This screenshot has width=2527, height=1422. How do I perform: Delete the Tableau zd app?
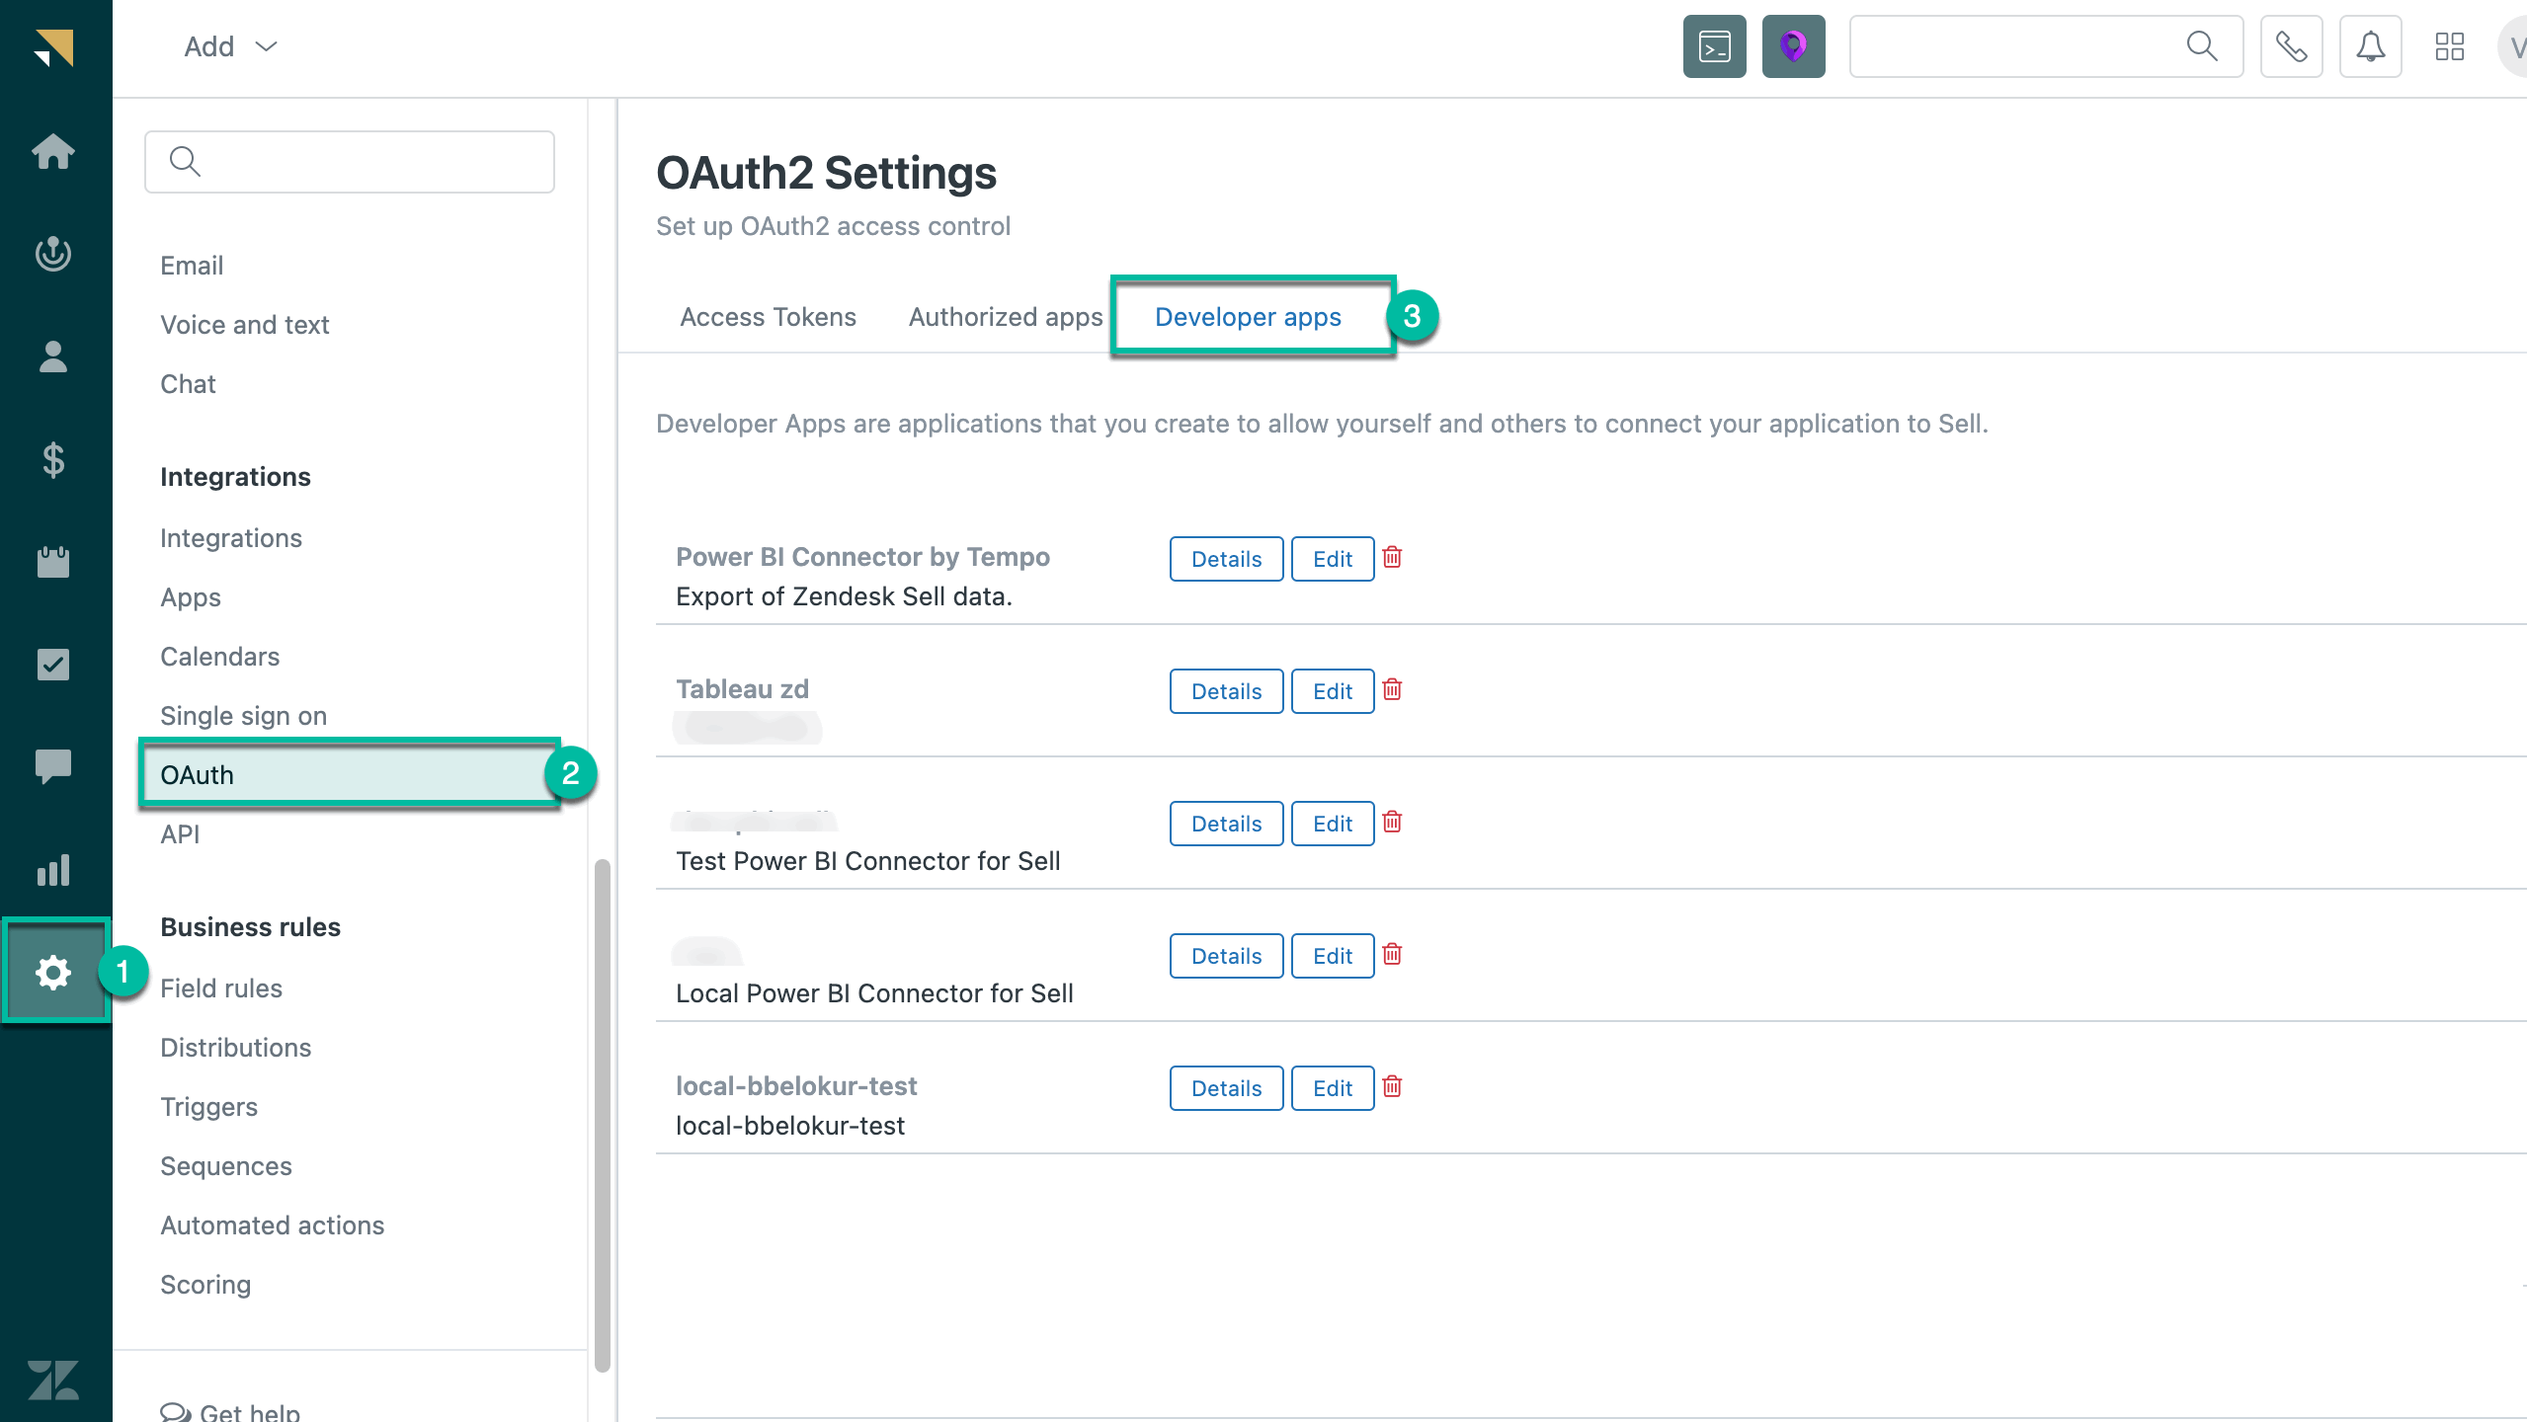pos(1393,690)
